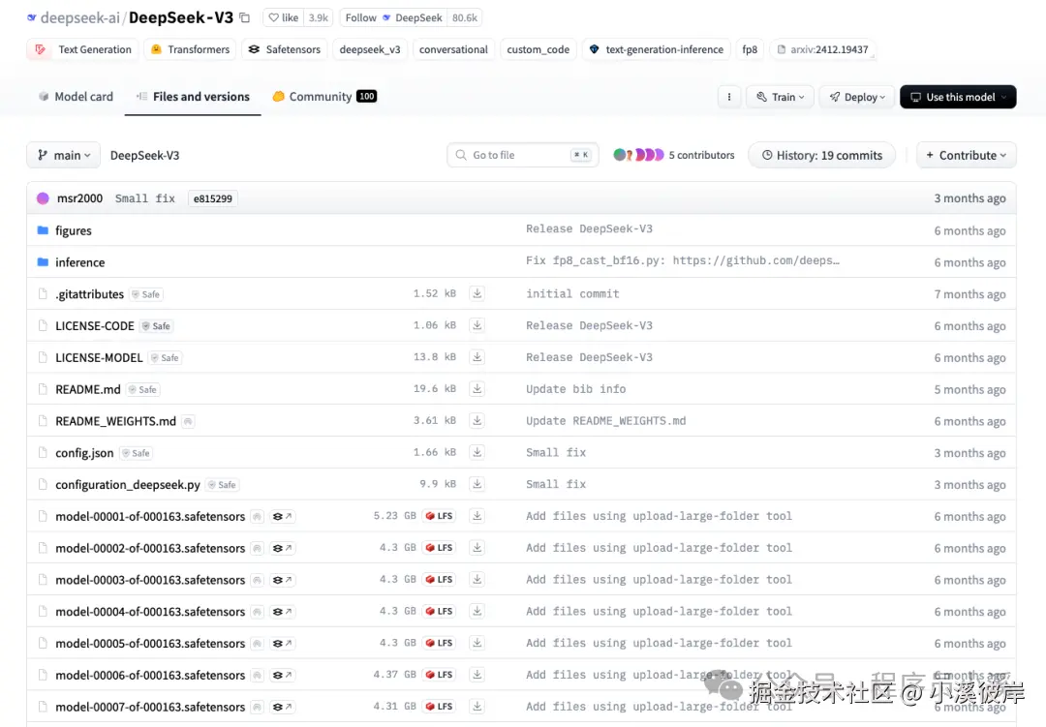Click the Safe badge next to LICENSE-CODE
This screenshot has width=1046, height=727.
click(156, 326)
